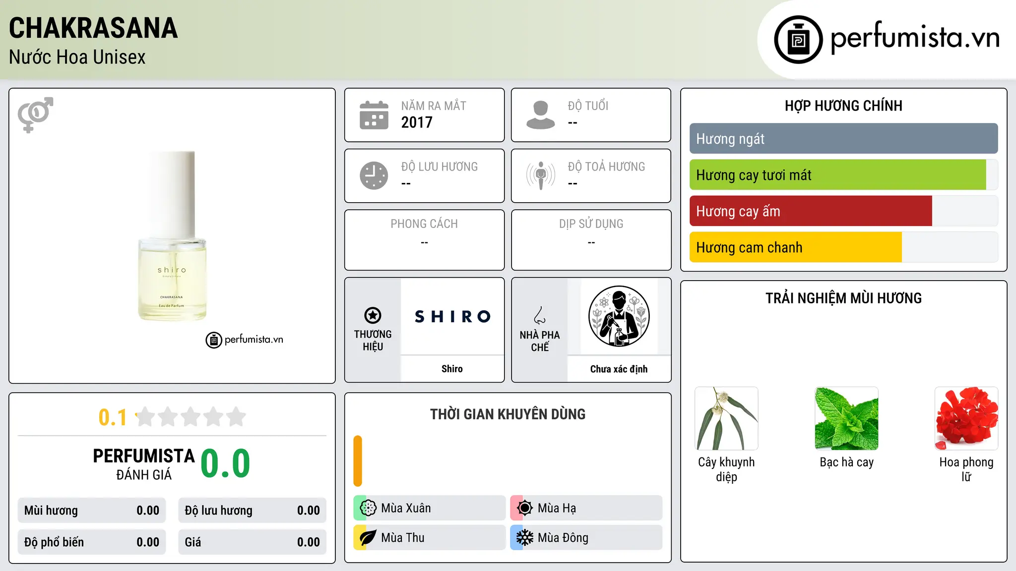
Task: Select the Hoa phong lữ note image
Action: coord(966,418)
